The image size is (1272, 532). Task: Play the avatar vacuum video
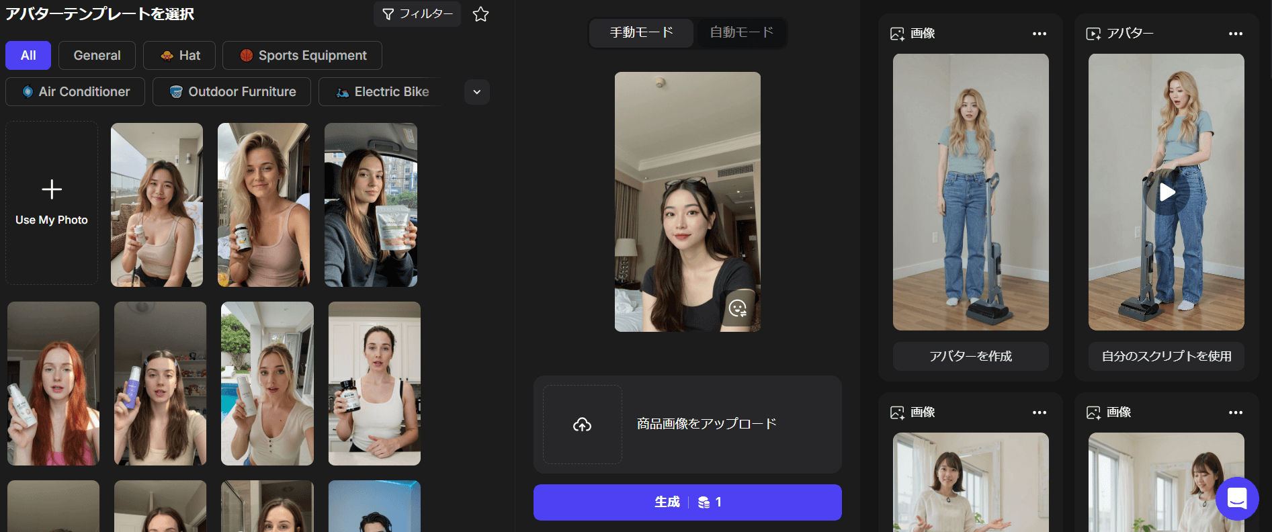click(x=1167, y=192)
